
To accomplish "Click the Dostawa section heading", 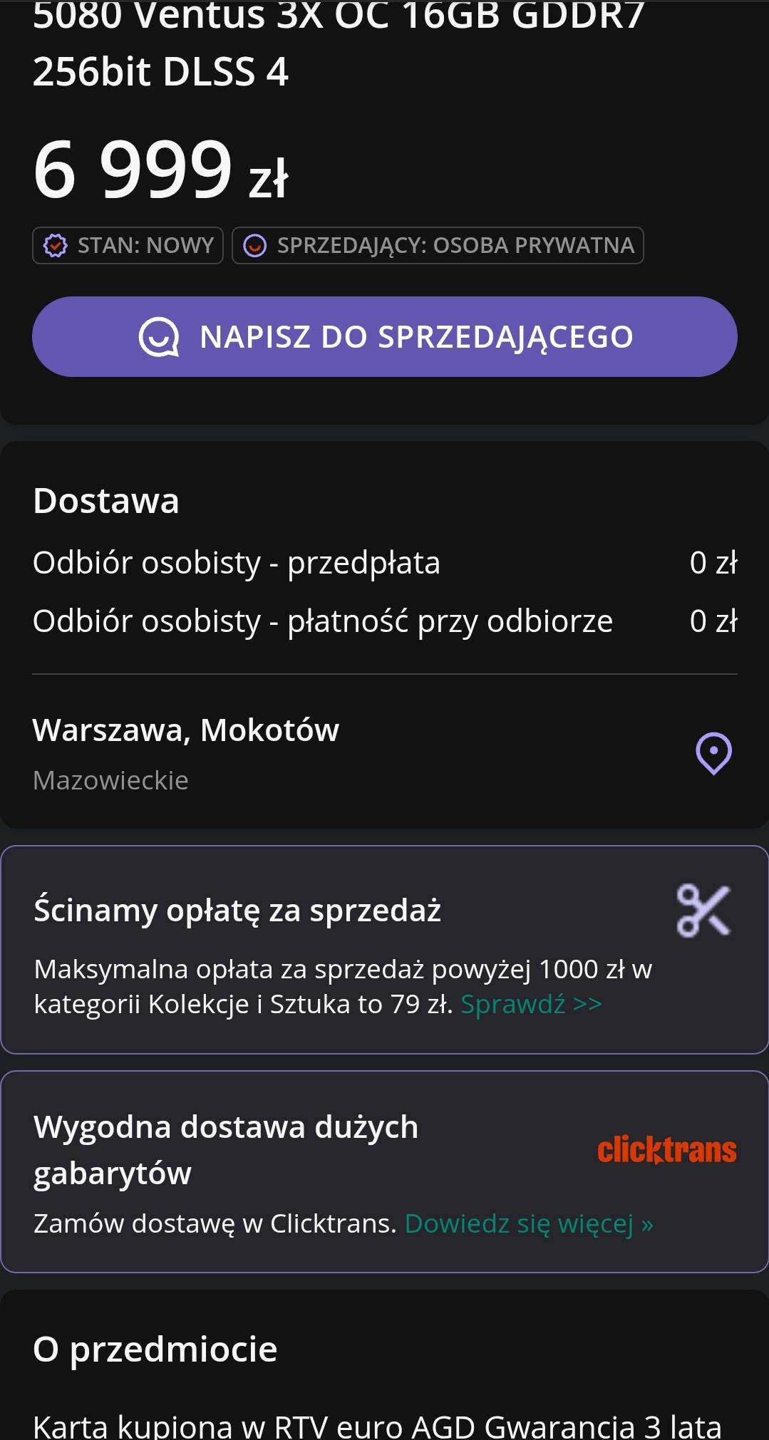I will [106, 501].
